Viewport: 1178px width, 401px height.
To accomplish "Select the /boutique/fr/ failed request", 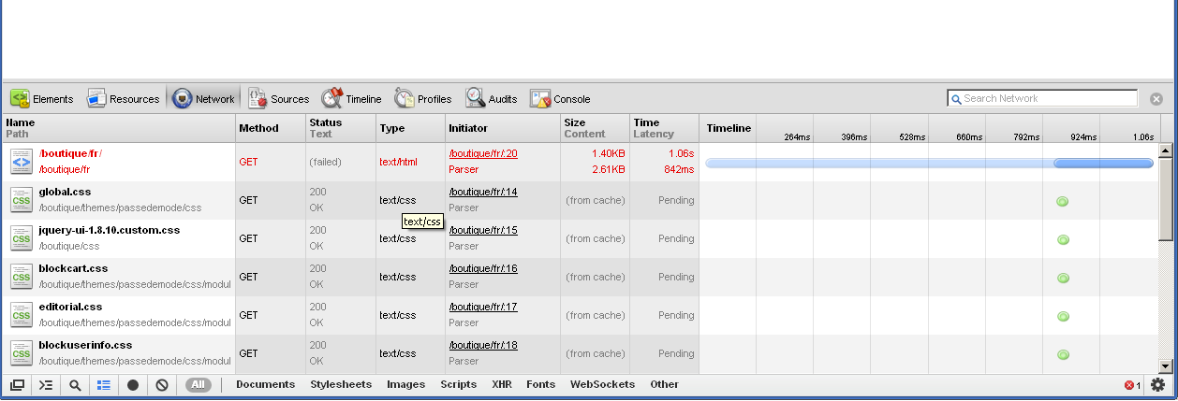I will pos(581,162).
